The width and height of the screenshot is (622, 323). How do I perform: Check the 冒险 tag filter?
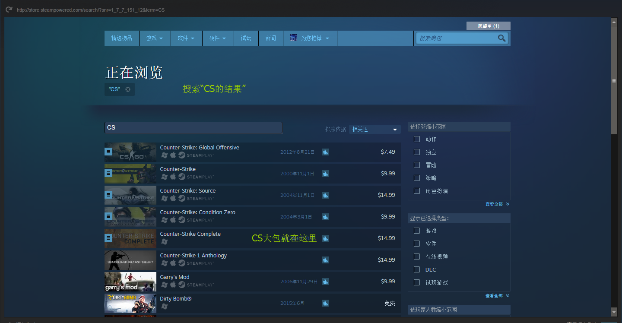[x=417, y=165]
